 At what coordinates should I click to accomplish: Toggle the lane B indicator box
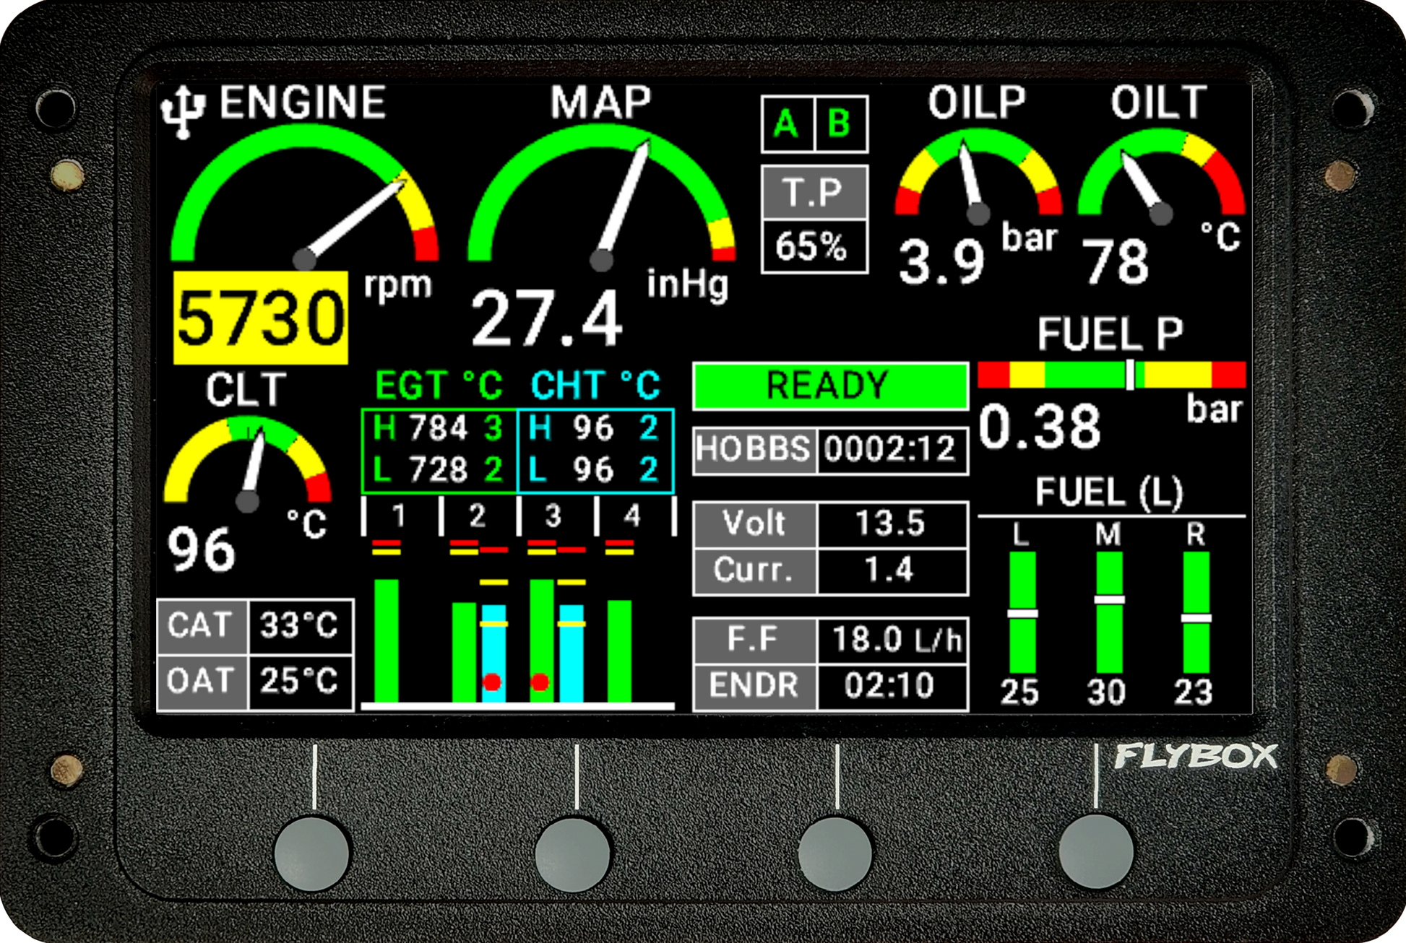[x=840, y=124]
